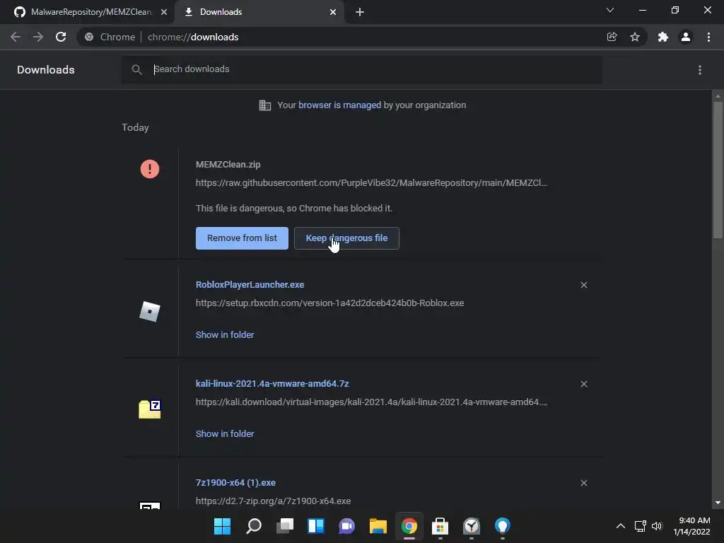Close the MalwareRepository GitHub tab
The height and width of the screenshot is (543, 724).
tap(164, 12)
